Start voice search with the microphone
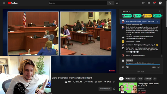Screen dimensions: 167x94 click(117, 3)
